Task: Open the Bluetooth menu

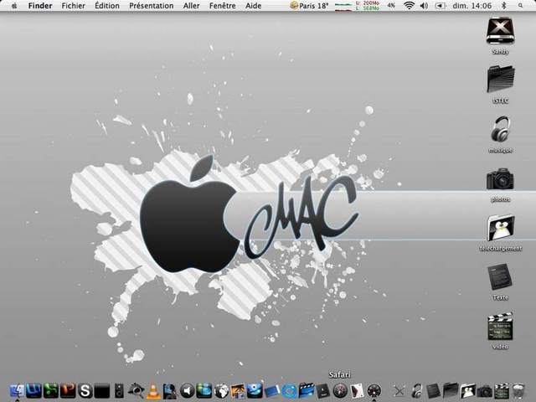Action: [x=503, y=6]
